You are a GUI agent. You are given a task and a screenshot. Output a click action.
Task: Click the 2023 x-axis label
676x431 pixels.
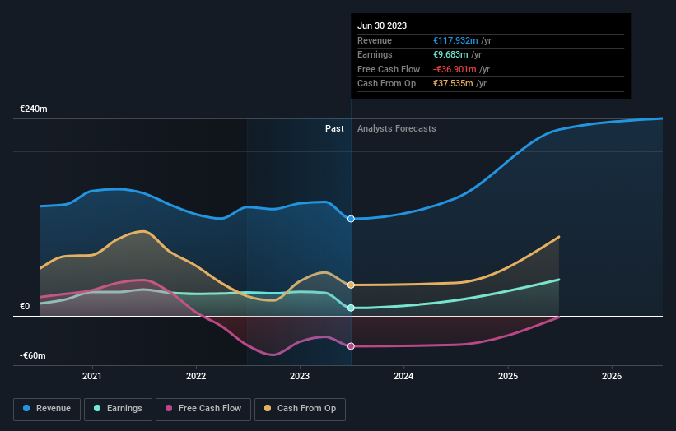point(300,376)
